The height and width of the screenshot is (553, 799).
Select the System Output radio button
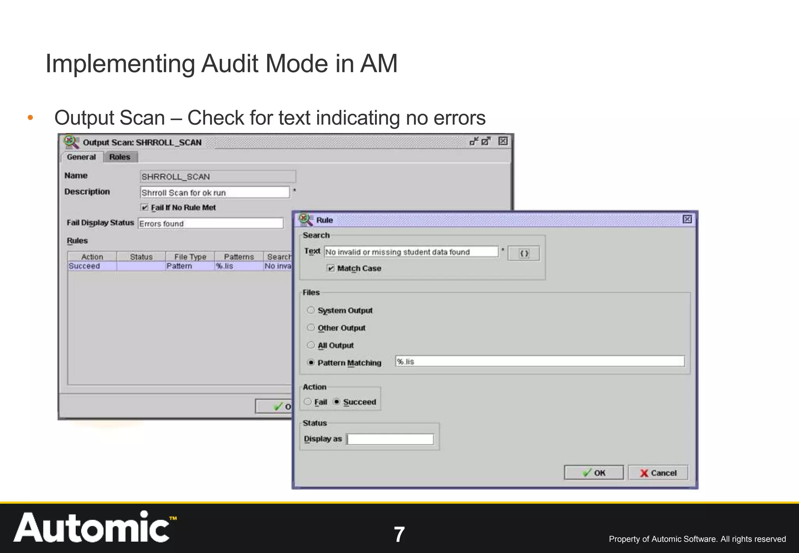311,310
